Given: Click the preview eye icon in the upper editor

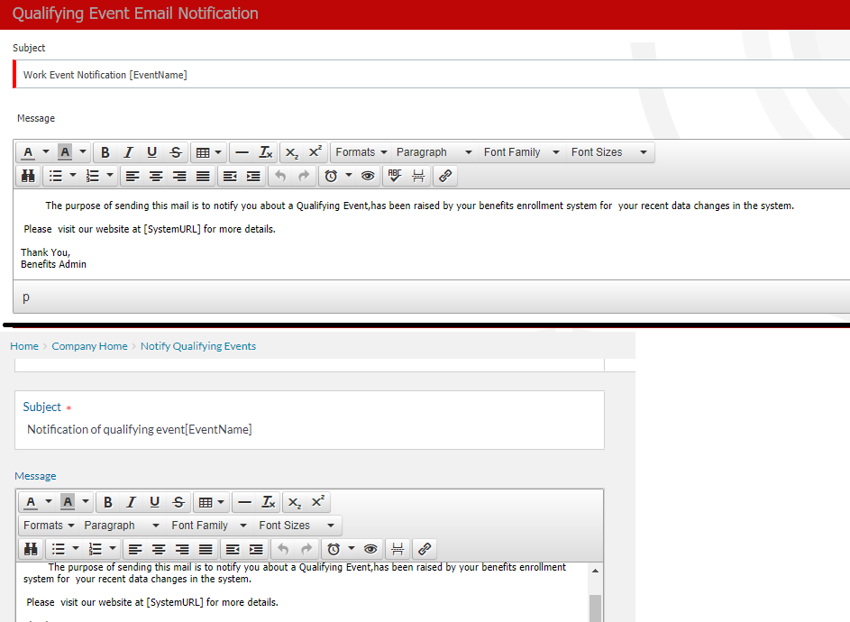Looking at the screenshot, I should (368, 176).
